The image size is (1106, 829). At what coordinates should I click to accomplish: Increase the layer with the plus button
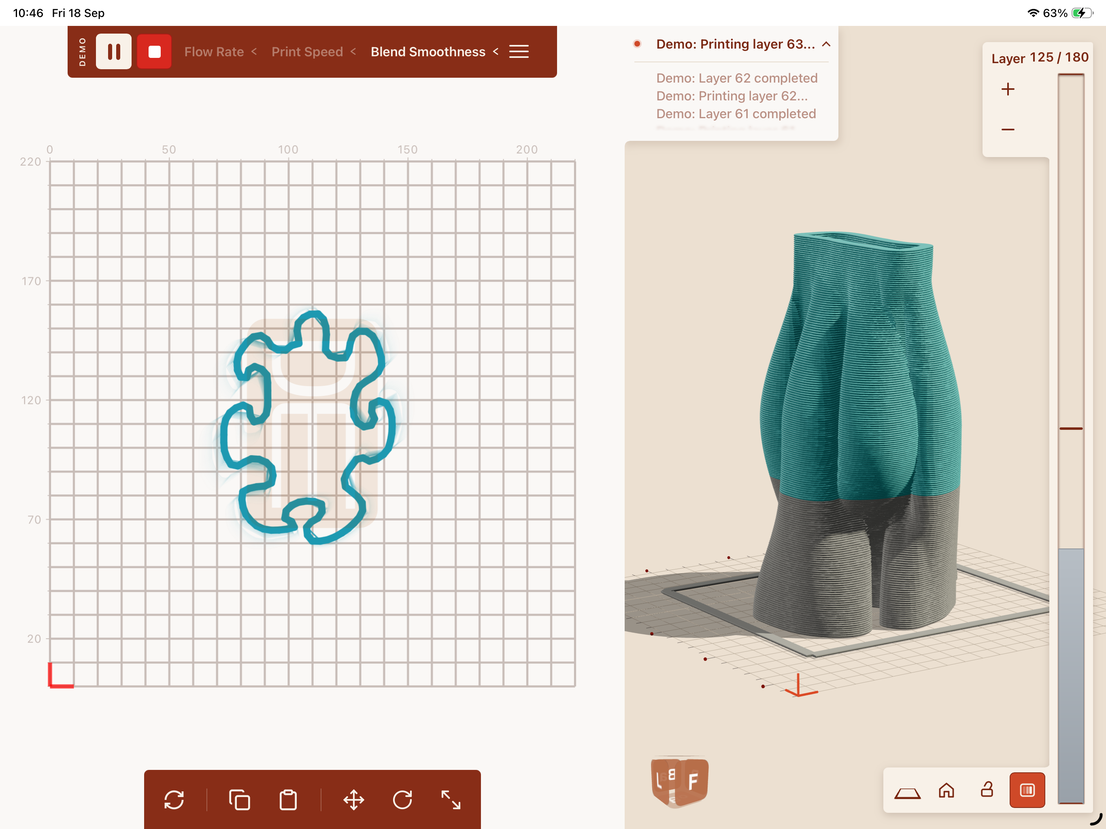coord(1008,89)
